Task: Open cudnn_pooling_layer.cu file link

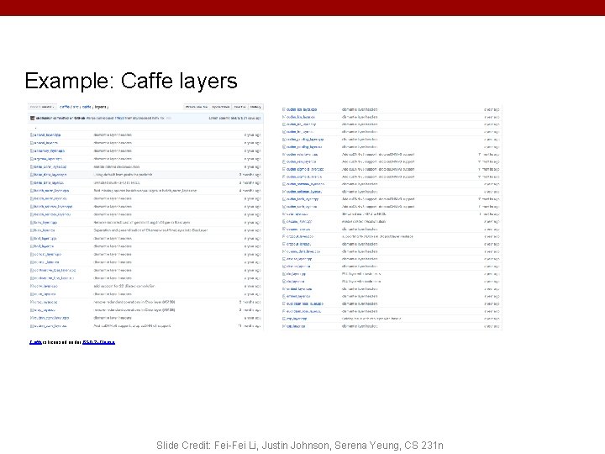Action: [x=304, y=147]
